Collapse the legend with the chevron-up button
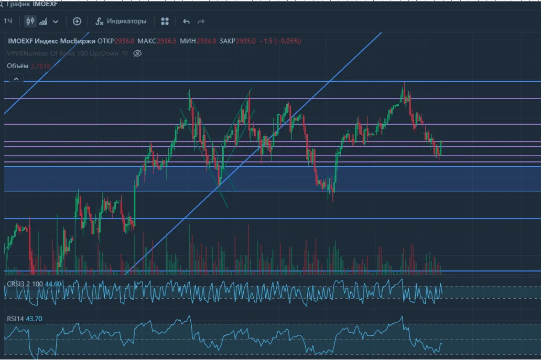 [16, 79]
